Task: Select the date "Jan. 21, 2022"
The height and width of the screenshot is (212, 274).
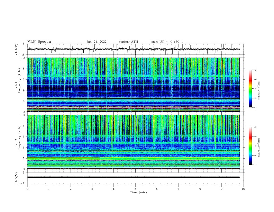Action: click(97, 42)
